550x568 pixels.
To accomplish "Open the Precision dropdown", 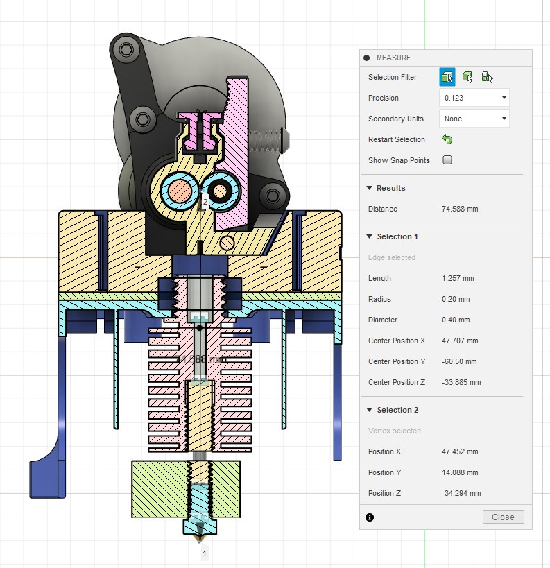I will point(474,98).
